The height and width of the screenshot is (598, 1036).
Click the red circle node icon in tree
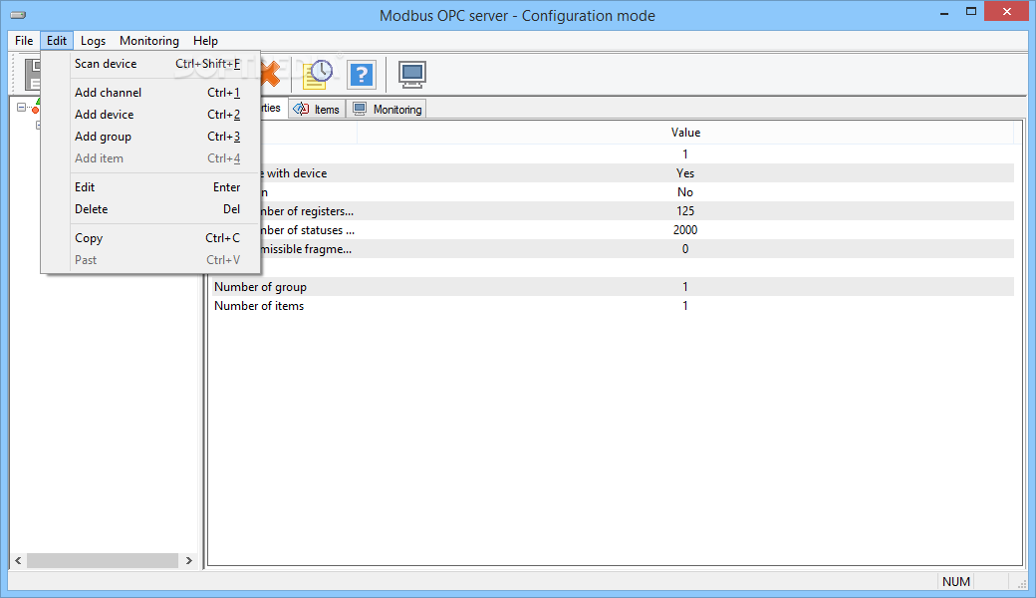coord(36,110)
